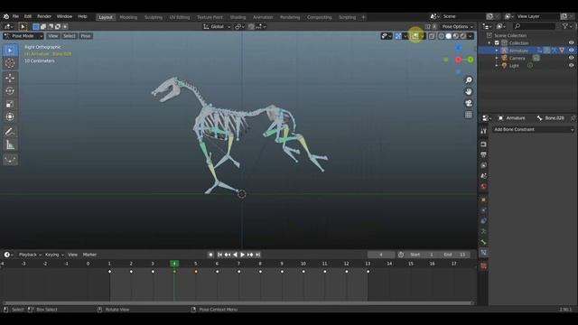Image resolution: width=578 pixels, height=325 pixels.
Task: Pick the Annotate pencil tool
Action: 10,132
